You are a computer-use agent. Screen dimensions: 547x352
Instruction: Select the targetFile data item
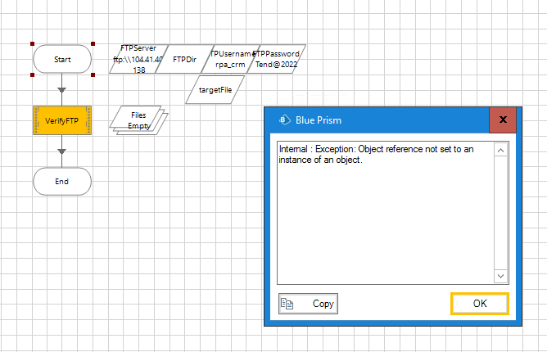point(215,90)
